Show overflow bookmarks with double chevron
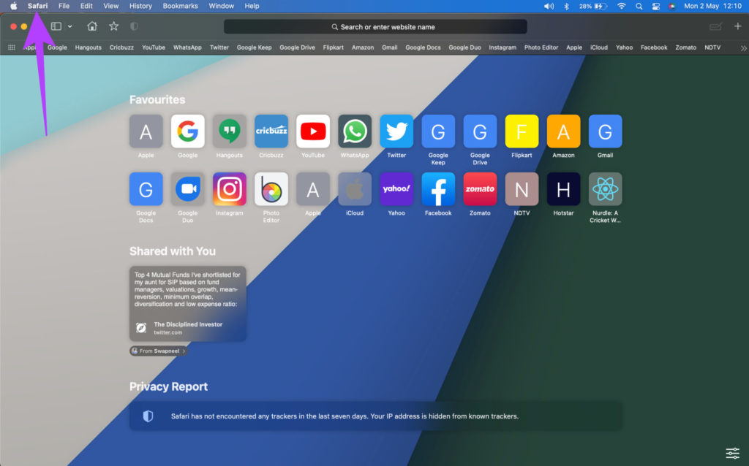749x466 pixels. coord(743,47)
